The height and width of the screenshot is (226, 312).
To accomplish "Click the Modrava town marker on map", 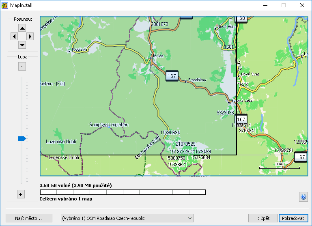I will 70,51.
